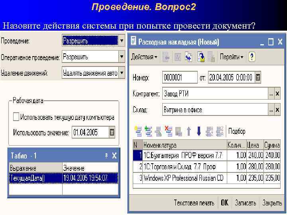
Task: Click the Номер input field
Action: point(180,77)
